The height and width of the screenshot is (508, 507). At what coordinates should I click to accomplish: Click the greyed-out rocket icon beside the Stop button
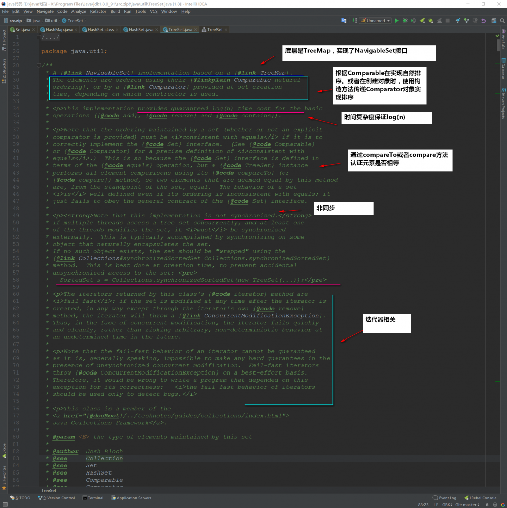click(440, 21)
